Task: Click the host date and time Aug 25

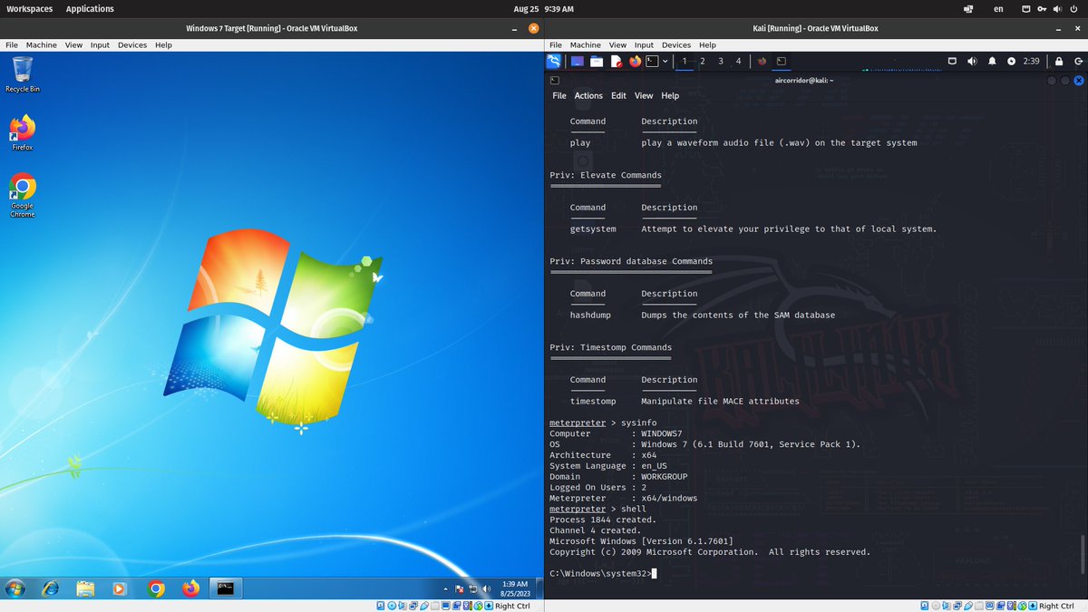Action: pos(544,8)
